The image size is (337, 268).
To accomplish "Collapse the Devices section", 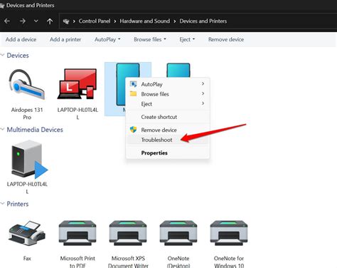I will [x=3, y=55].
